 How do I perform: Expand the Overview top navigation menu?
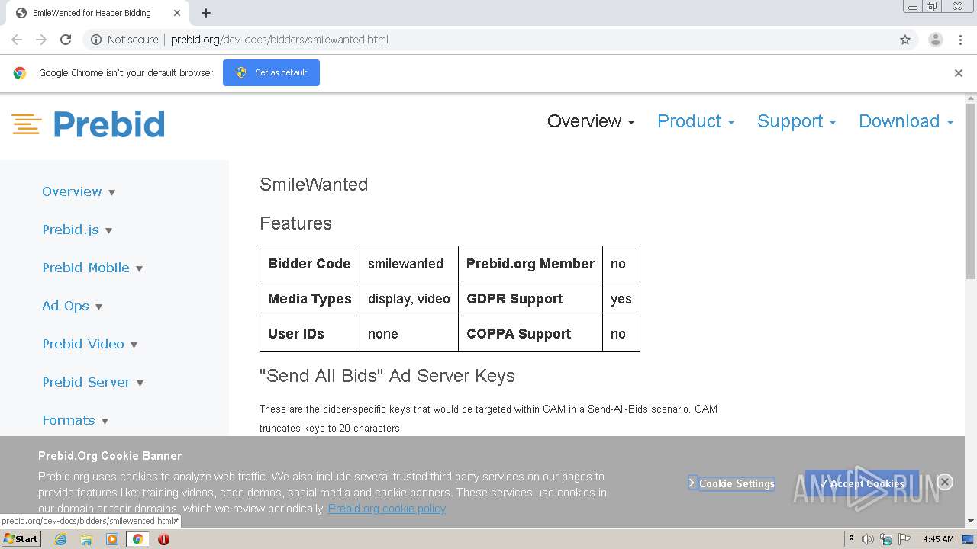click(591, 121)
